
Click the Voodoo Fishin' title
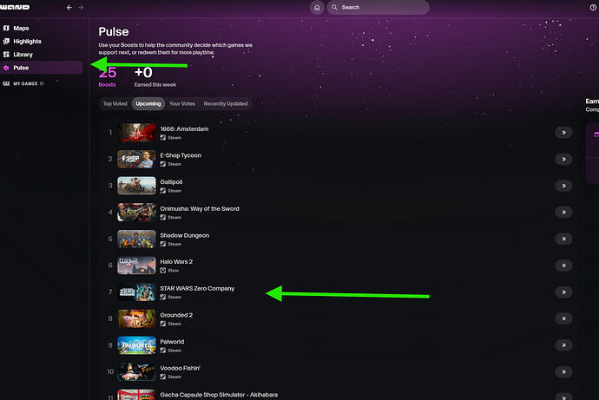(180, 368)
